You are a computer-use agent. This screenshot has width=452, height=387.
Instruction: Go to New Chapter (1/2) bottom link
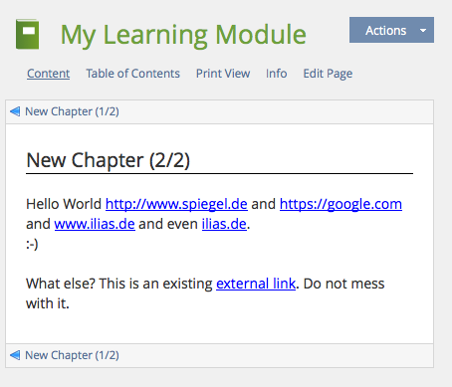pos(72,355)
